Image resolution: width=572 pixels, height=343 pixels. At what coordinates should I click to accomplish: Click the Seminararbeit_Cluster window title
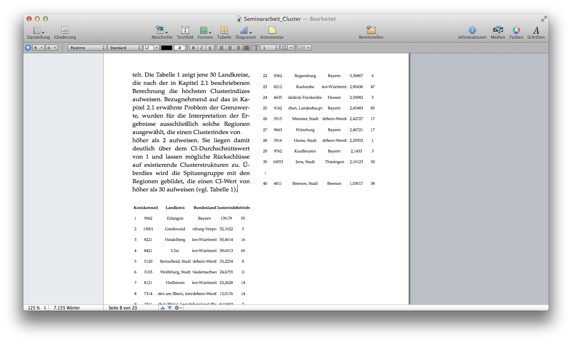(272, 19)
